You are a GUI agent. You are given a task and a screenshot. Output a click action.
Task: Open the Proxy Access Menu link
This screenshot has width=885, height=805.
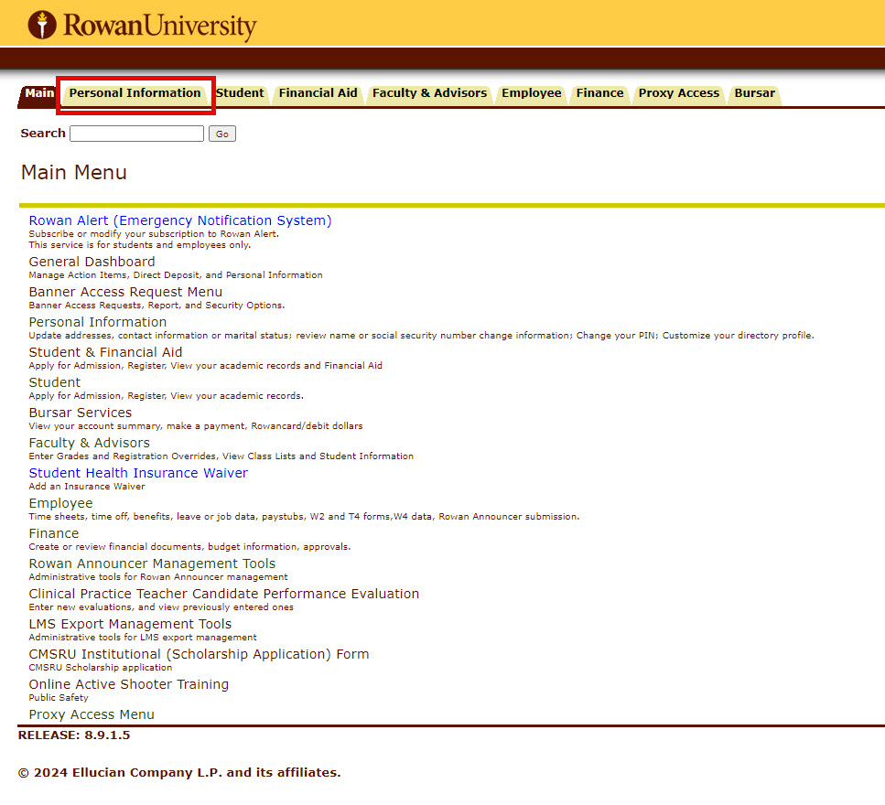pyautogui.click(x=92, y=714)
